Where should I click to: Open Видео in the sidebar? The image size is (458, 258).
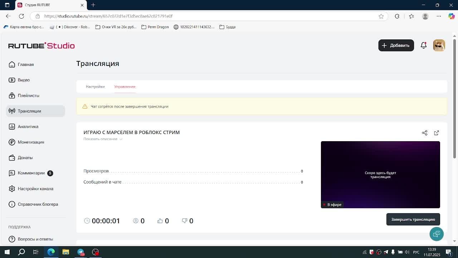(x=36, y=80)
